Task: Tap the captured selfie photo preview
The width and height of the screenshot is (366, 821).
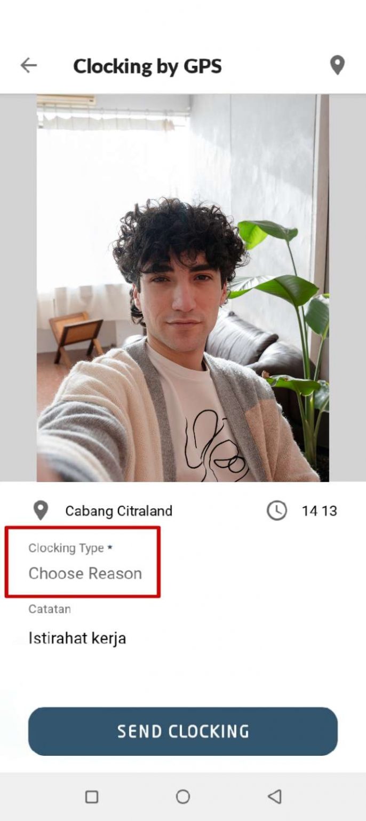Action: click(x=183, y=288)
